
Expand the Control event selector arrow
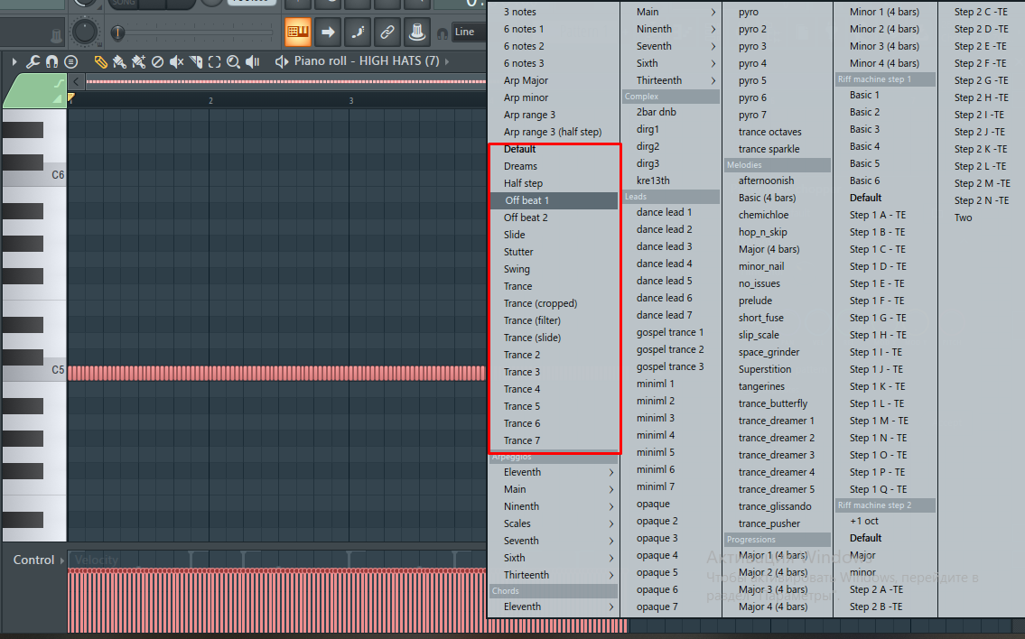click(x=62, y=560)
